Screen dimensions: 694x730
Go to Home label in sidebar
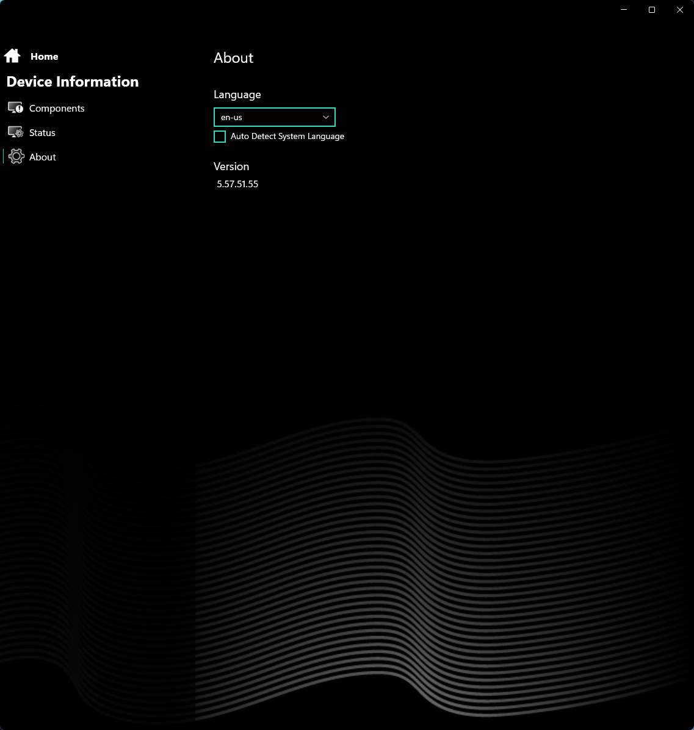[45, 56]
